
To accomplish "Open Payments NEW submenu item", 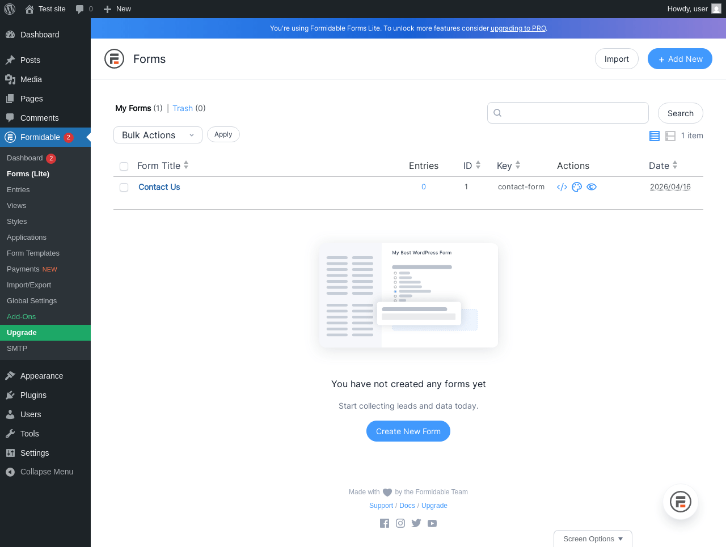I will coord(45,269).
